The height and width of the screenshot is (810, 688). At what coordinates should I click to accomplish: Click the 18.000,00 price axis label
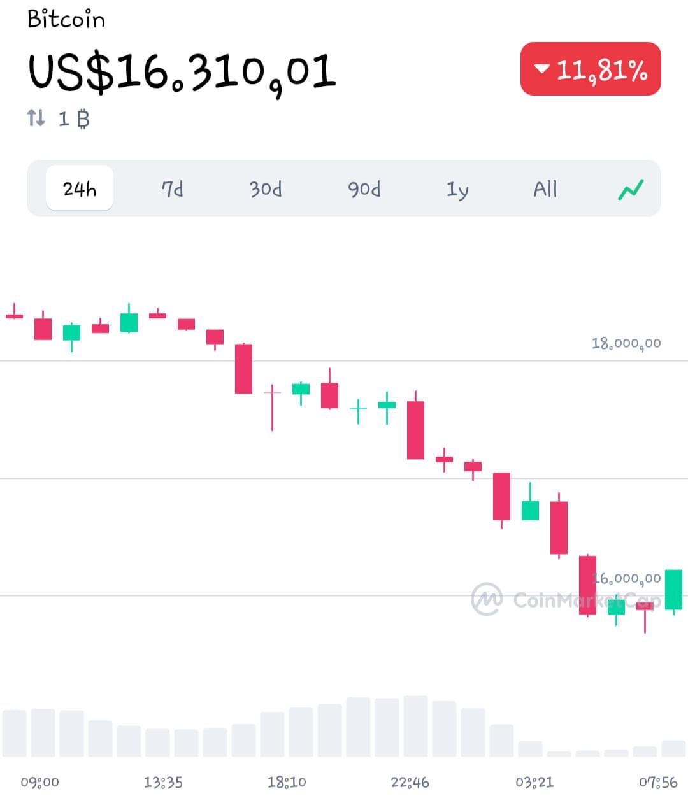626,343
